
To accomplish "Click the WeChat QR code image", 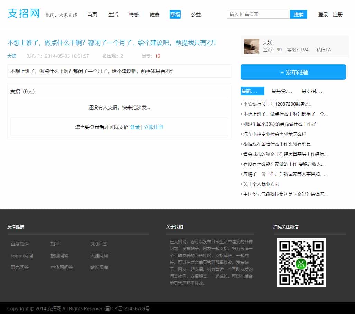I will (x=301, y=262).
